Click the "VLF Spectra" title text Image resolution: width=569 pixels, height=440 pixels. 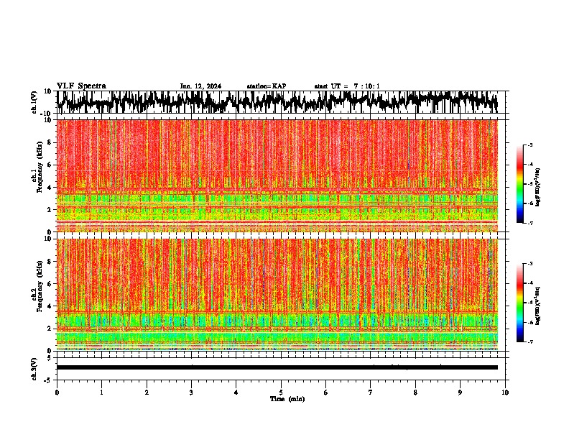click(x=81, y=86)
